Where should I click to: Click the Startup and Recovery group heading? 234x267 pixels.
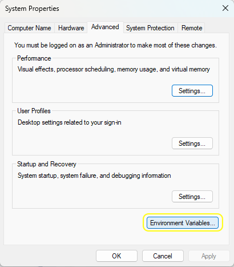[47, 164]
